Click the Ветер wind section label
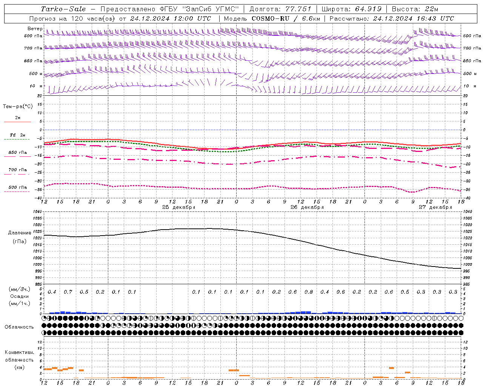This screenshot has height=386, width=483. coord(35,29)
